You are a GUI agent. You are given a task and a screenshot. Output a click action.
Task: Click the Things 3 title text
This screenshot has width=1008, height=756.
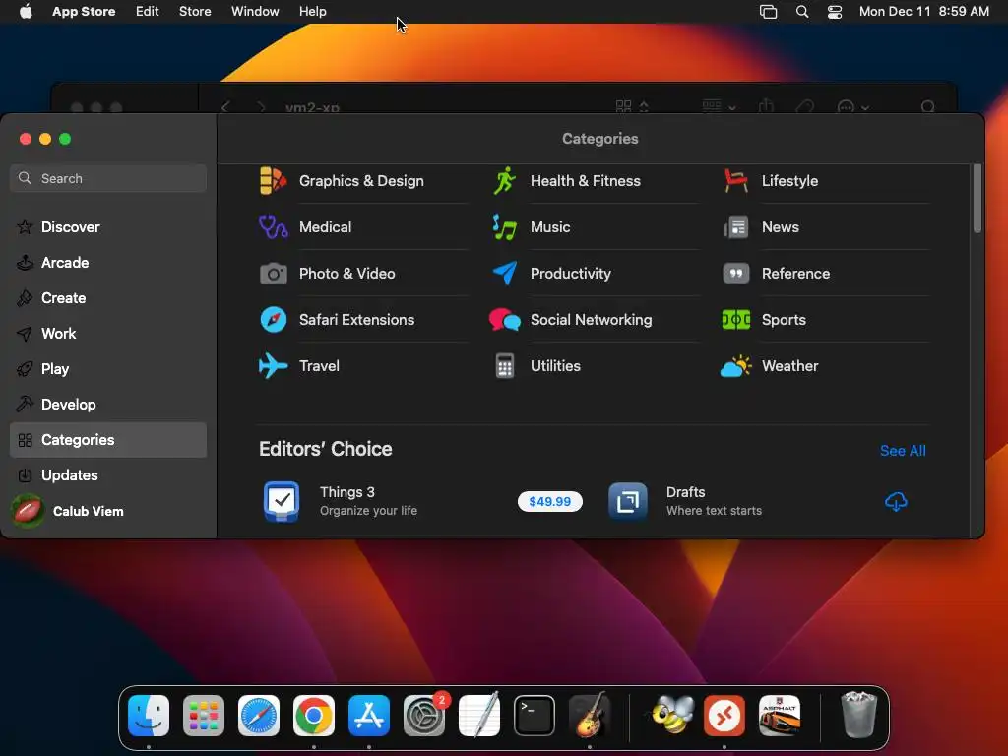[x=347, y=492]
